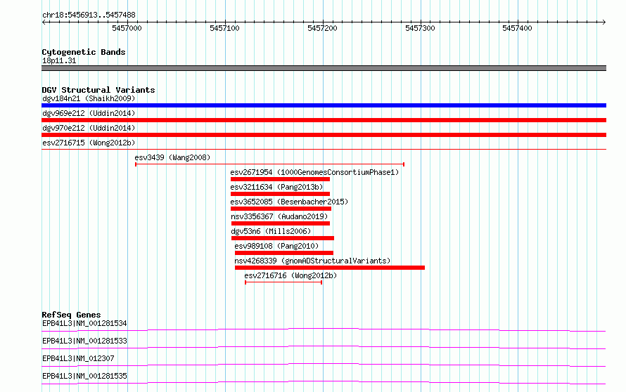Select the magenta NM_001281535 transcript line
Viewport: 626px width, 392px height.
(324, 382)
